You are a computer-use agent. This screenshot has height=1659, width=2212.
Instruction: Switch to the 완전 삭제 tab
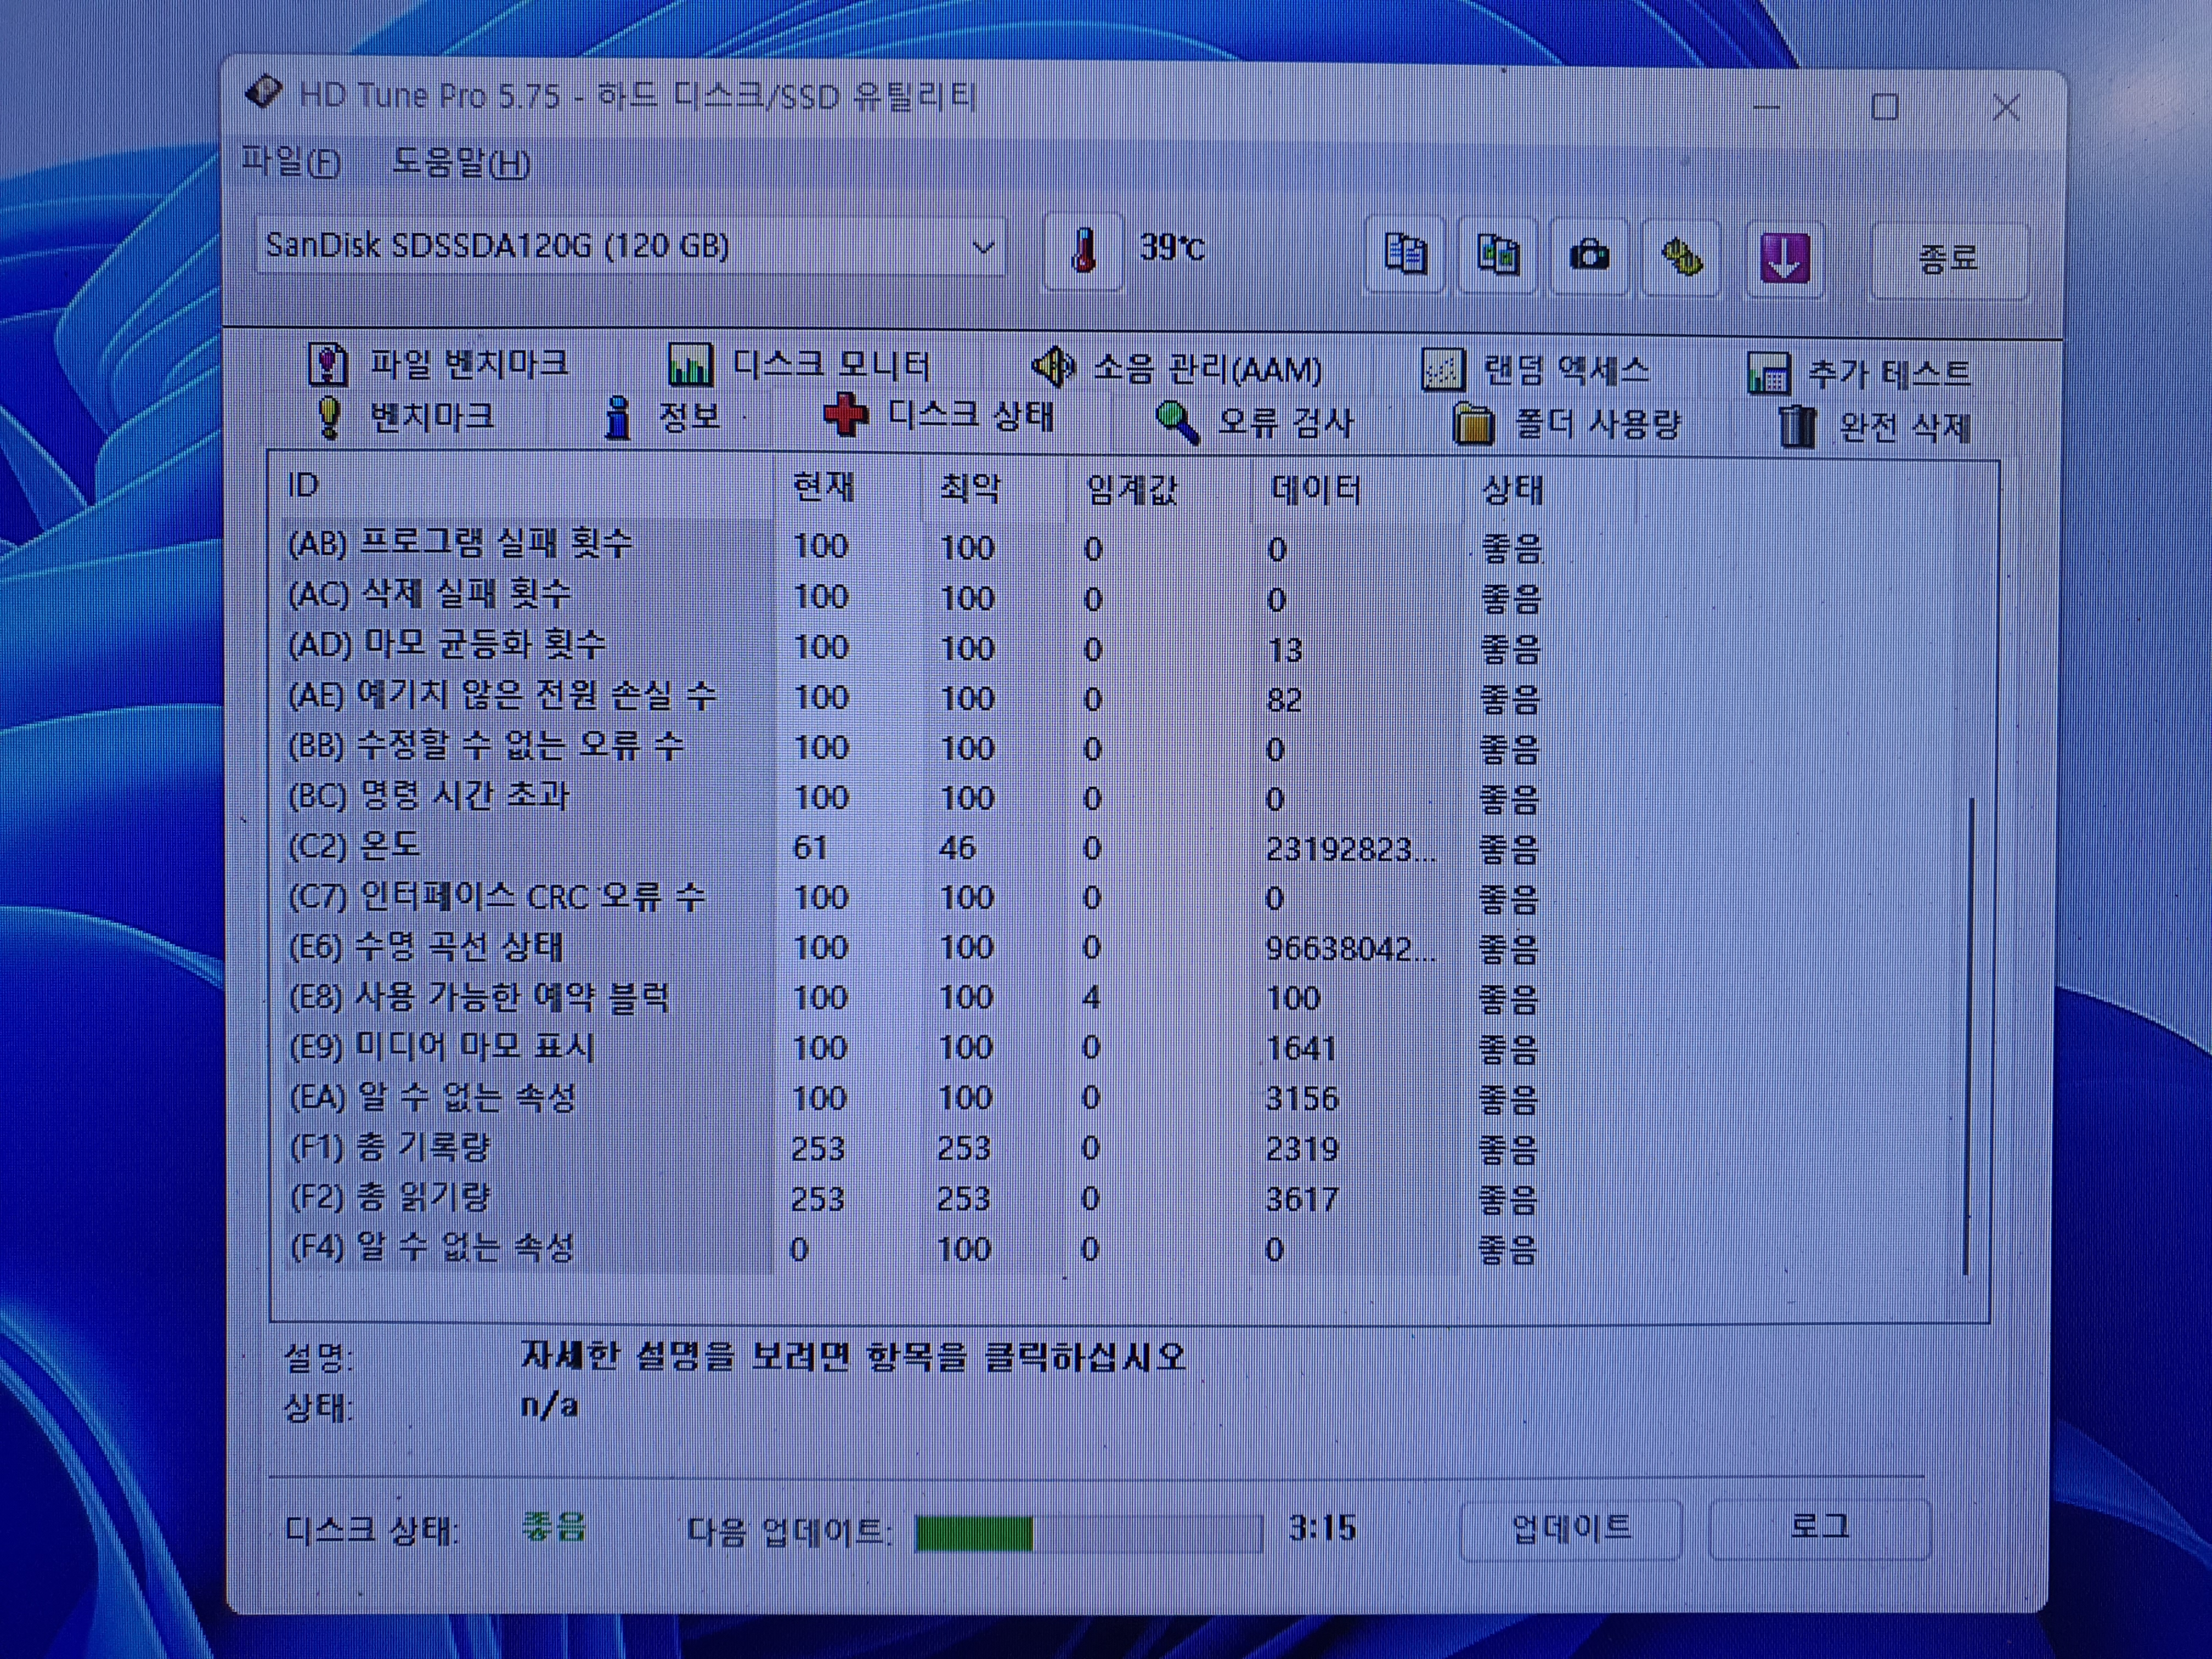[x=1875, y=427]
